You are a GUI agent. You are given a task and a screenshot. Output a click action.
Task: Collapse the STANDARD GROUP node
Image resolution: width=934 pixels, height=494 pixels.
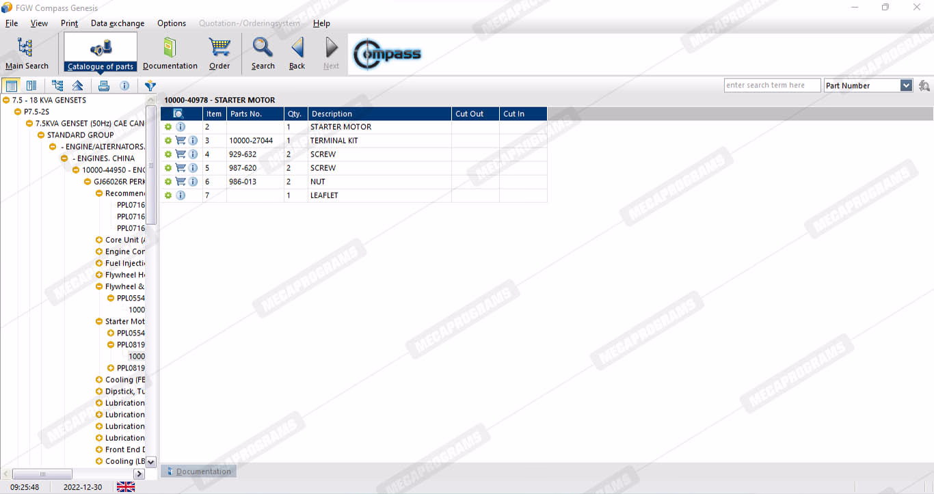[41, 135]
